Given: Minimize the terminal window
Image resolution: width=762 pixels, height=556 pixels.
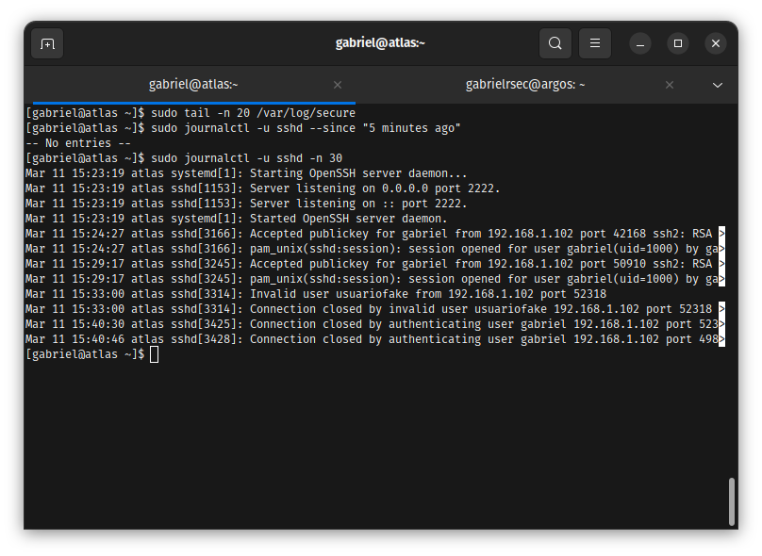Looking at the screenshot, I should coord(640,43).
